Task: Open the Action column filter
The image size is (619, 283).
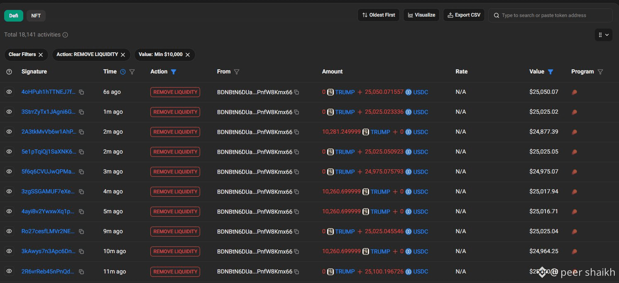Action: [x=174, y=72]
